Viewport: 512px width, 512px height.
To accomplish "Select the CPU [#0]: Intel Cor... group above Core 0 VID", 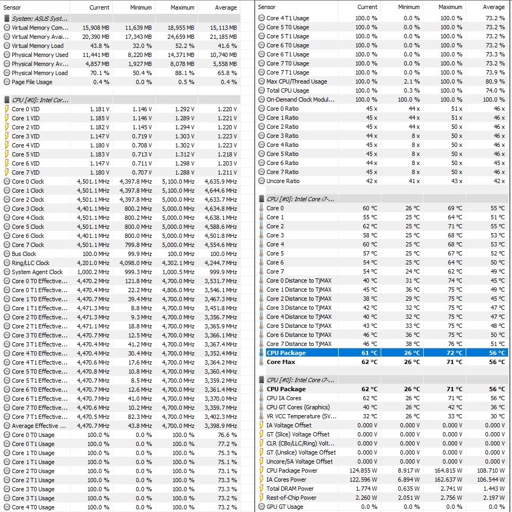I will tap(121, 100).
